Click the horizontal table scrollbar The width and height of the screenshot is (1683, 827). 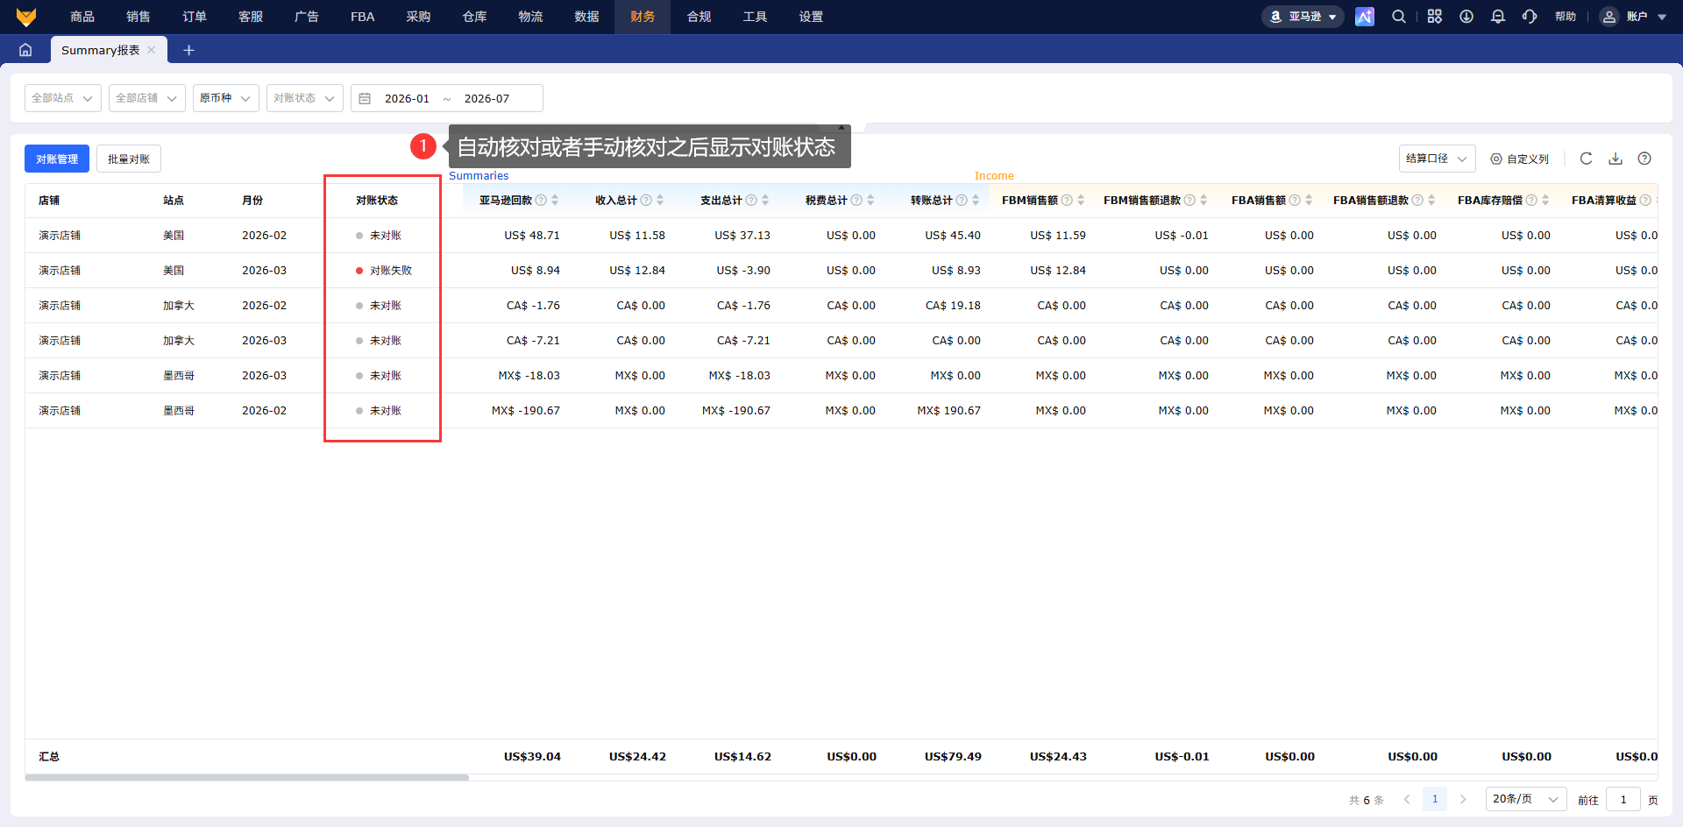pos(247,777)
